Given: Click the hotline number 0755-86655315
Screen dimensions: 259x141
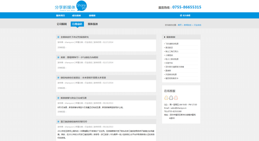Looking at the screenshot, I should point(187,7).
